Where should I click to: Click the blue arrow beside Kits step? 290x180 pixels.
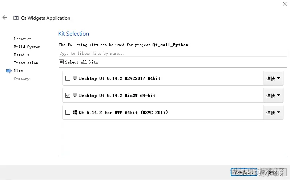[9, 71]
